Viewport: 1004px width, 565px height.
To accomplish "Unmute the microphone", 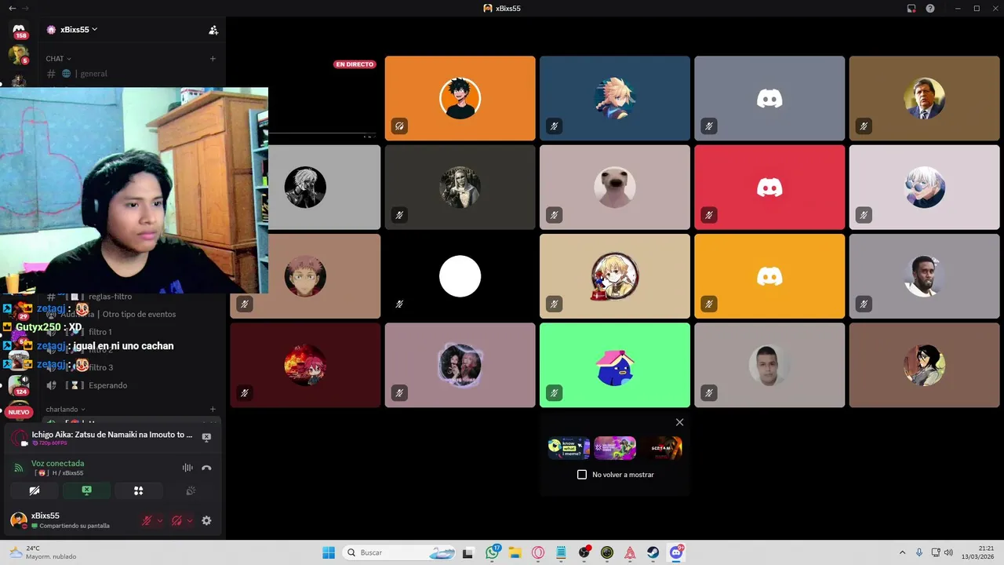I will coord(147,520).
